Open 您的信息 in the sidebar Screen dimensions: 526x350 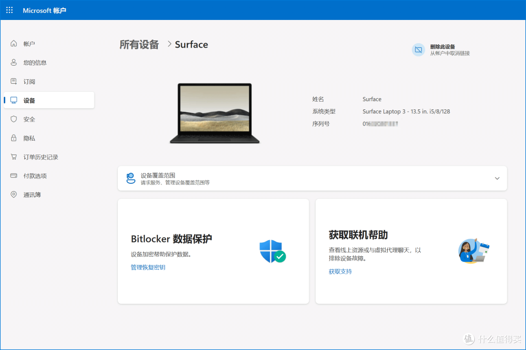coord(35,63)
